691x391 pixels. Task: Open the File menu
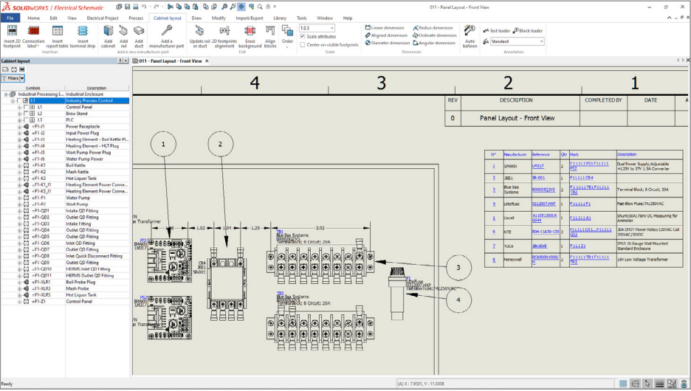[10, 18]
